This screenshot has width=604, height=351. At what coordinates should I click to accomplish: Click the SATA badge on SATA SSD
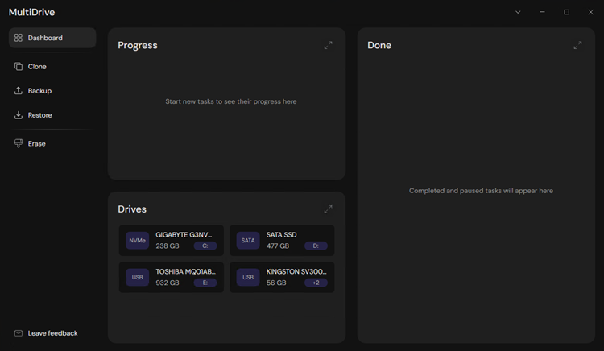click(248, 241)
